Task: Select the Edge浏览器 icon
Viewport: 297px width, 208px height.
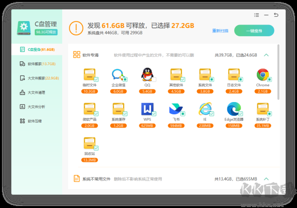Action: [234, 109]
